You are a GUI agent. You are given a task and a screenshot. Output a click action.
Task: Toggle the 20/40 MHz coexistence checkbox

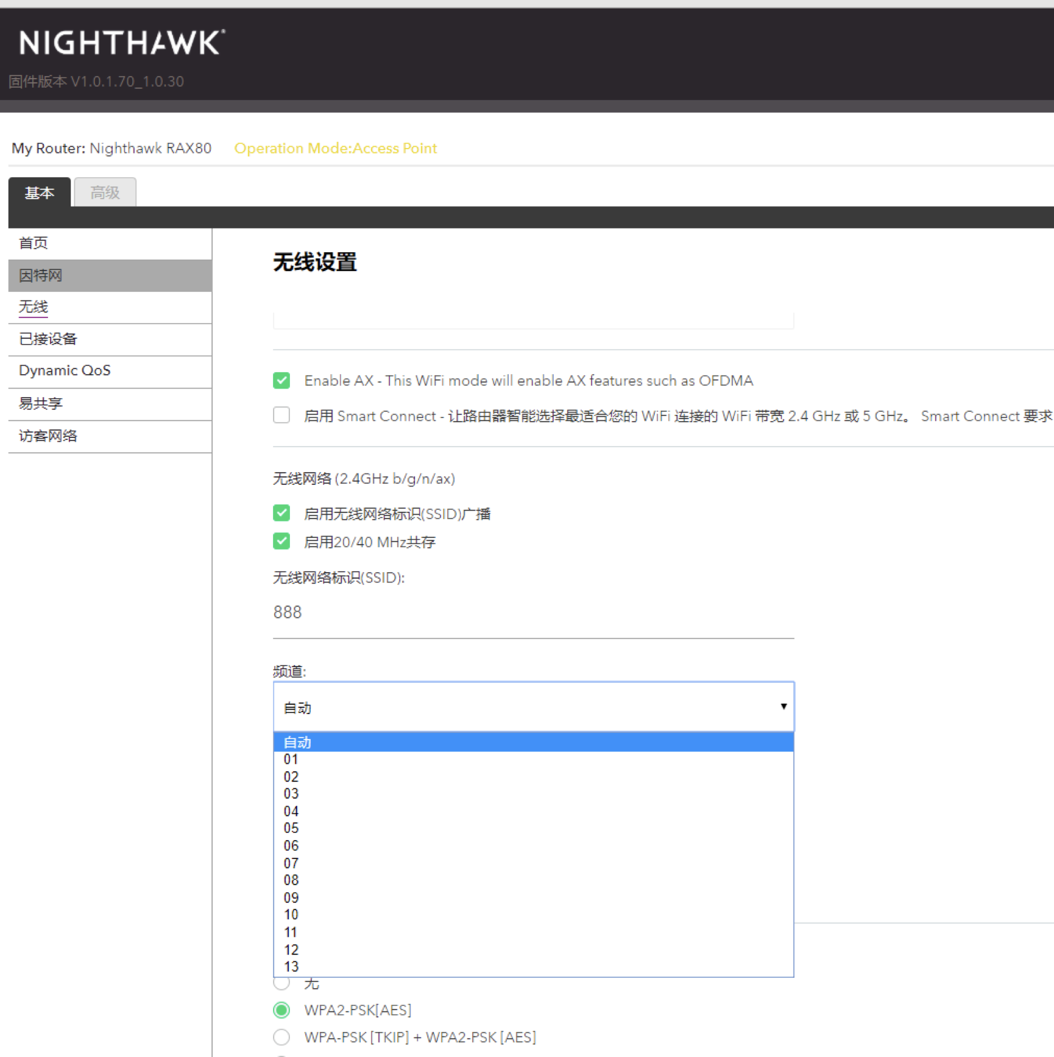click(281, 541)
